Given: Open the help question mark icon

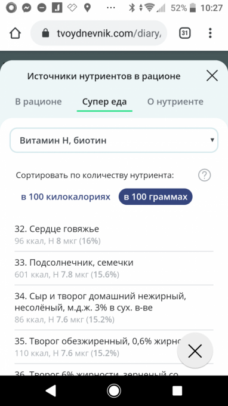Looking at the screenshot, I should (205, 176).
